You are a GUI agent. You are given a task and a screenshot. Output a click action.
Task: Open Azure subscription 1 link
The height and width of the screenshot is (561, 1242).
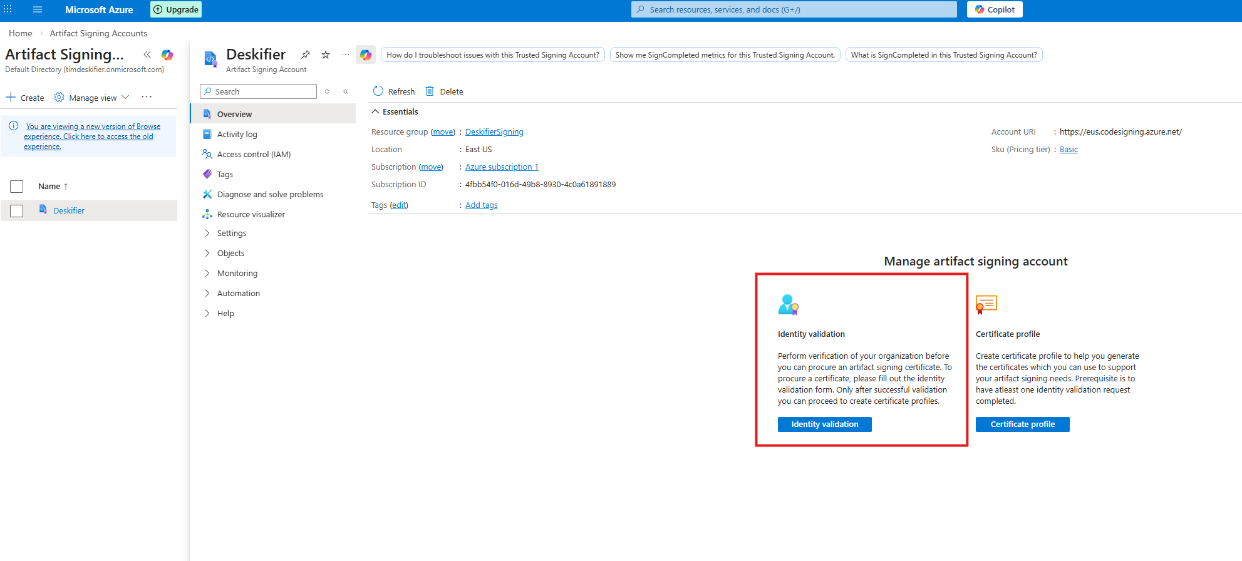point(502,167)
